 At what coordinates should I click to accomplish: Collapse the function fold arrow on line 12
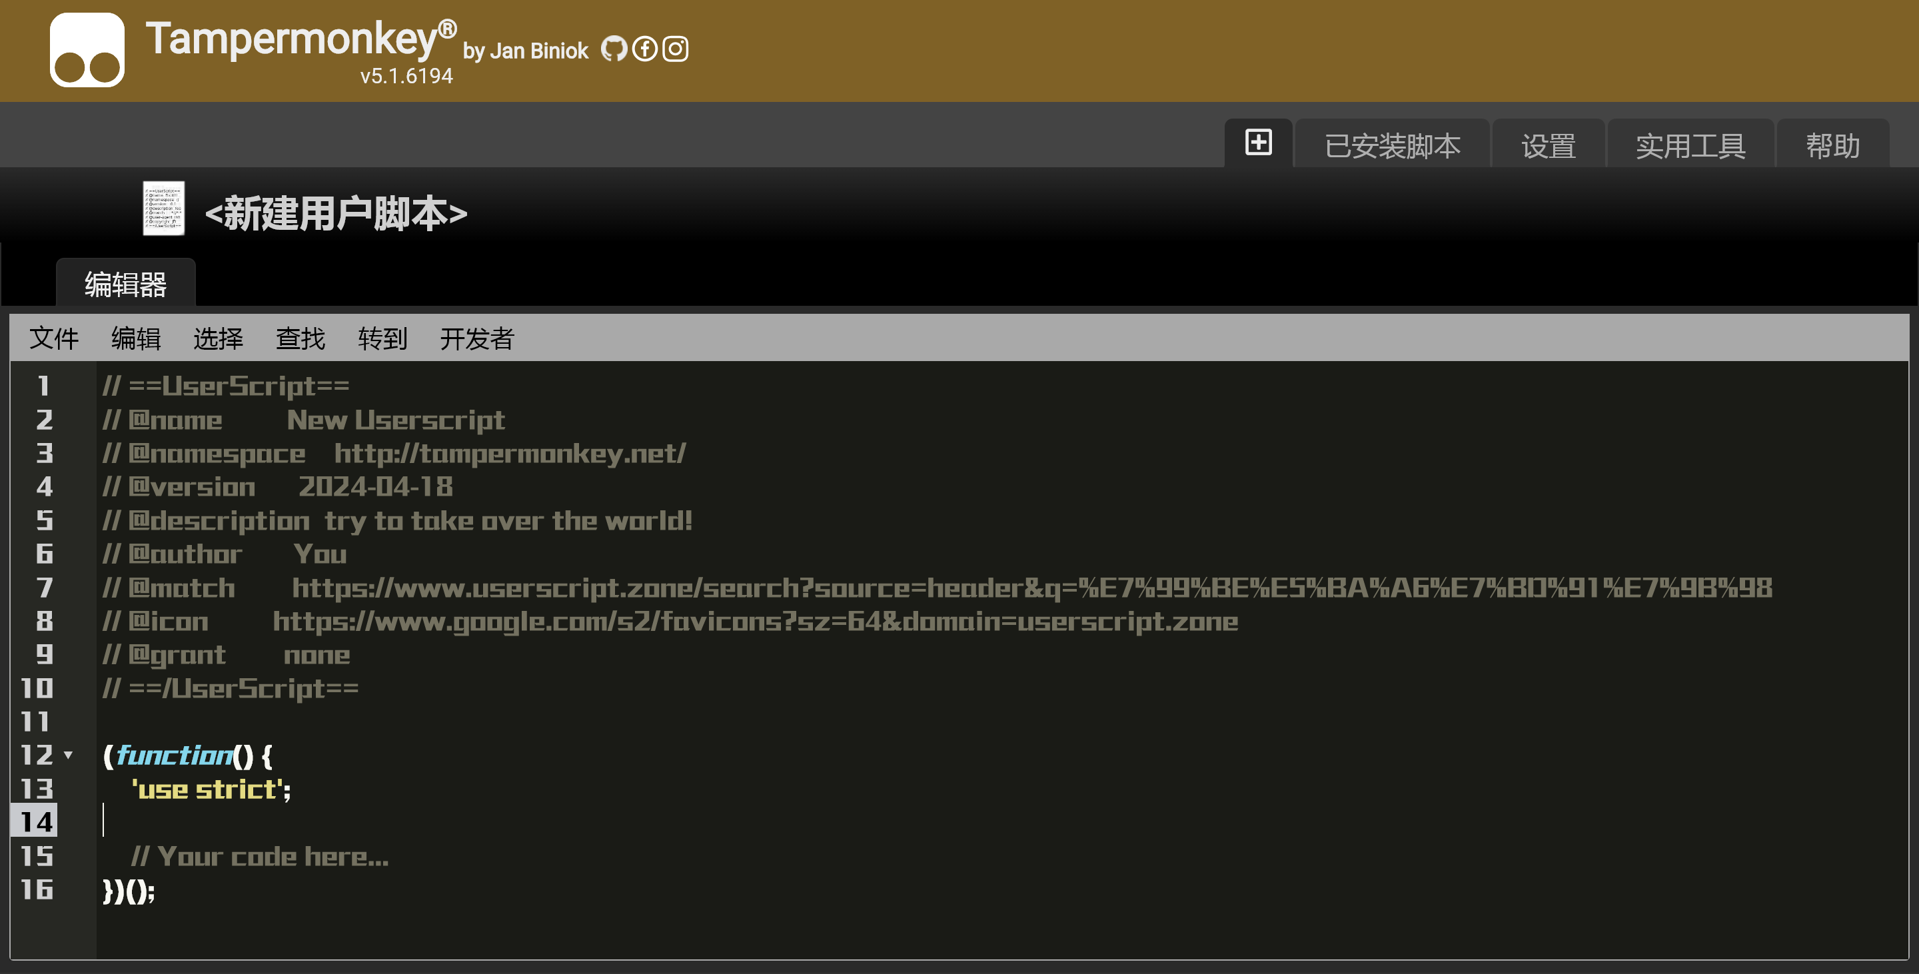click(x=69, y=755)
